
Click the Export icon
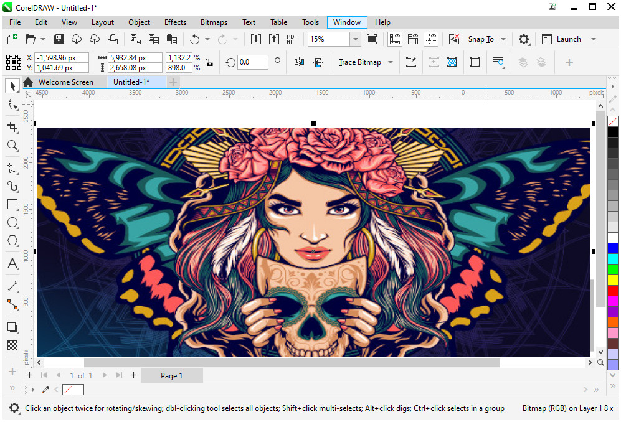(x=274, y=39)
